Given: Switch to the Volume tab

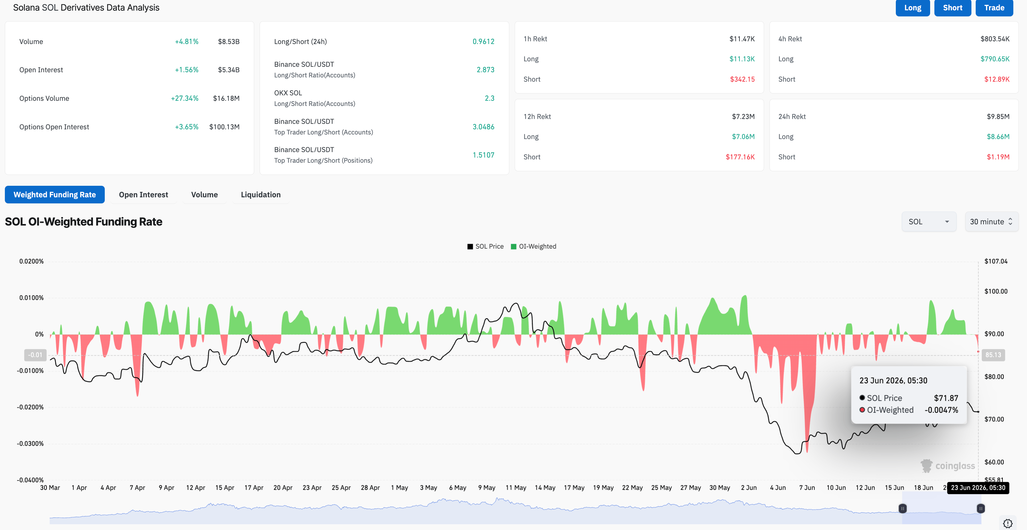Looking at the screenshot, I should tap(205, 195).
